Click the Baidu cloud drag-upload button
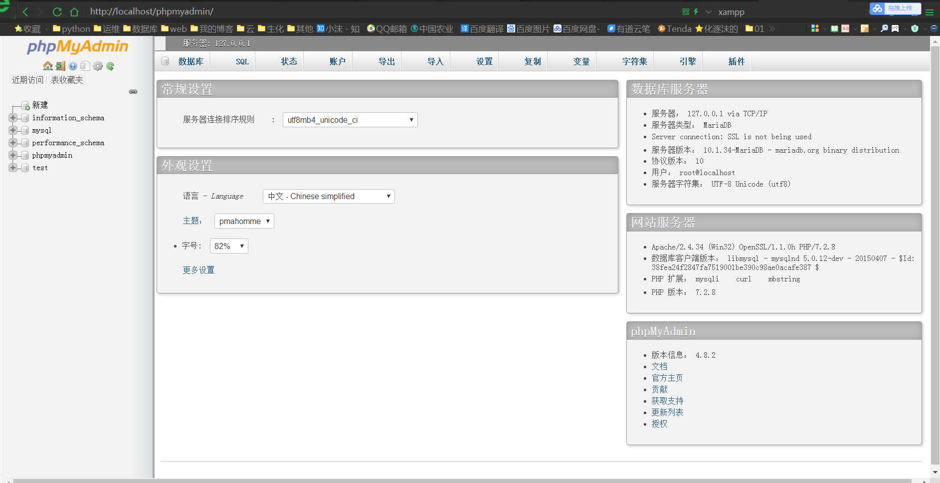This screenshot has width=940, height=483. pyautogui.click(x=895, y=8)
